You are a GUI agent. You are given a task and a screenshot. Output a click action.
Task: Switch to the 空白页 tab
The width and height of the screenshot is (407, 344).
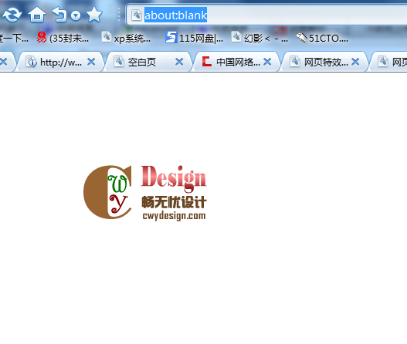(148, 62)
